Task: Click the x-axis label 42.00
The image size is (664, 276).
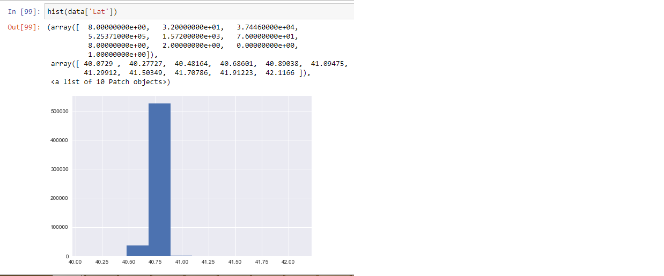Action: 288,262
